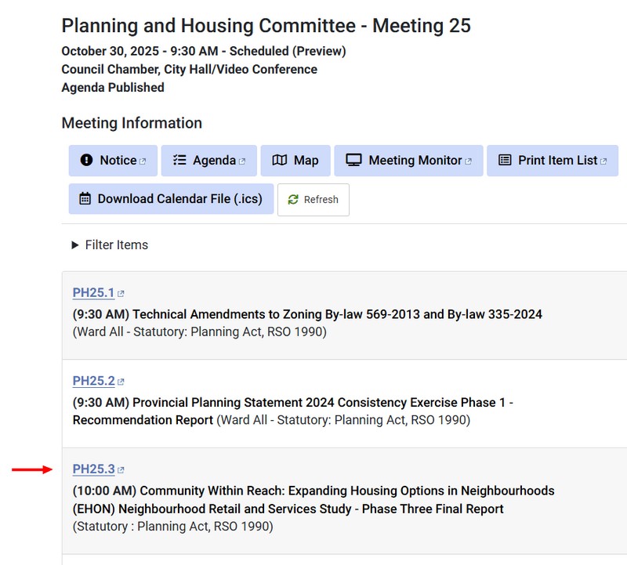This screenshot has height=565, width=627.
Task: Select the Technical Amendments to Zoning By-law title
Action: 337,314
